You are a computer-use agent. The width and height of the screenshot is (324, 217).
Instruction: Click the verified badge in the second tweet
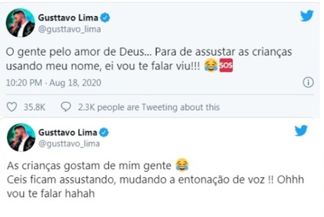(105, 132)
